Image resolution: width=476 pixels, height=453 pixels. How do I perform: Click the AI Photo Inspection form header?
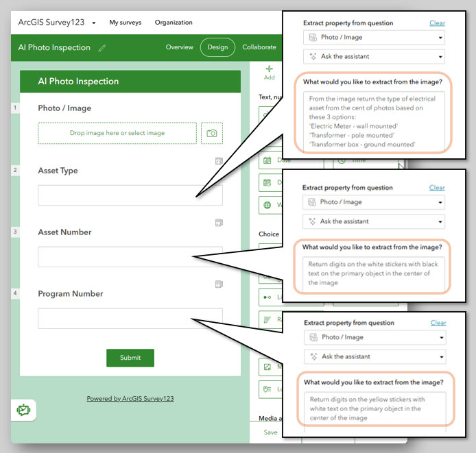coord(130,82)
